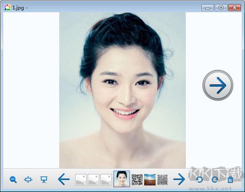Go to previous photo using toolbar left arrow
Screen dimensions: 245x192
tap(64, 179)
